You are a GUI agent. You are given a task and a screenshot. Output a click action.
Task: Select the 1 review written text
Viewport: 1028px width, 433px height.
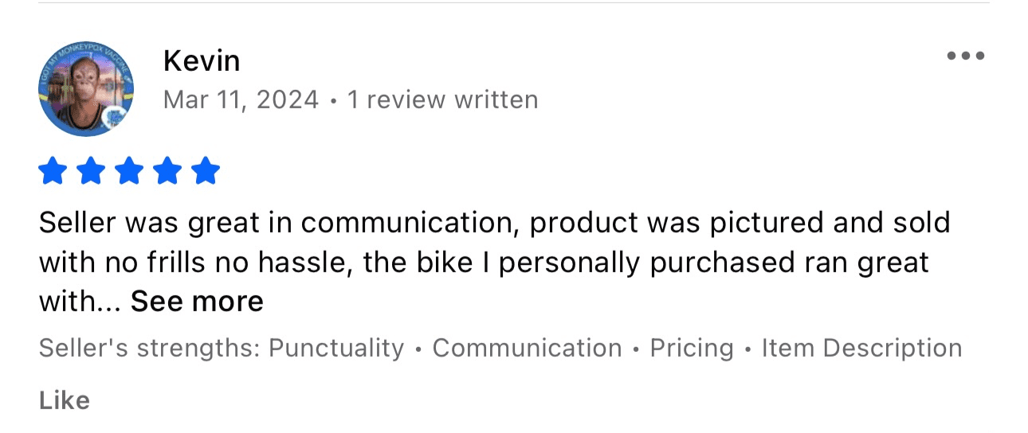442,100
